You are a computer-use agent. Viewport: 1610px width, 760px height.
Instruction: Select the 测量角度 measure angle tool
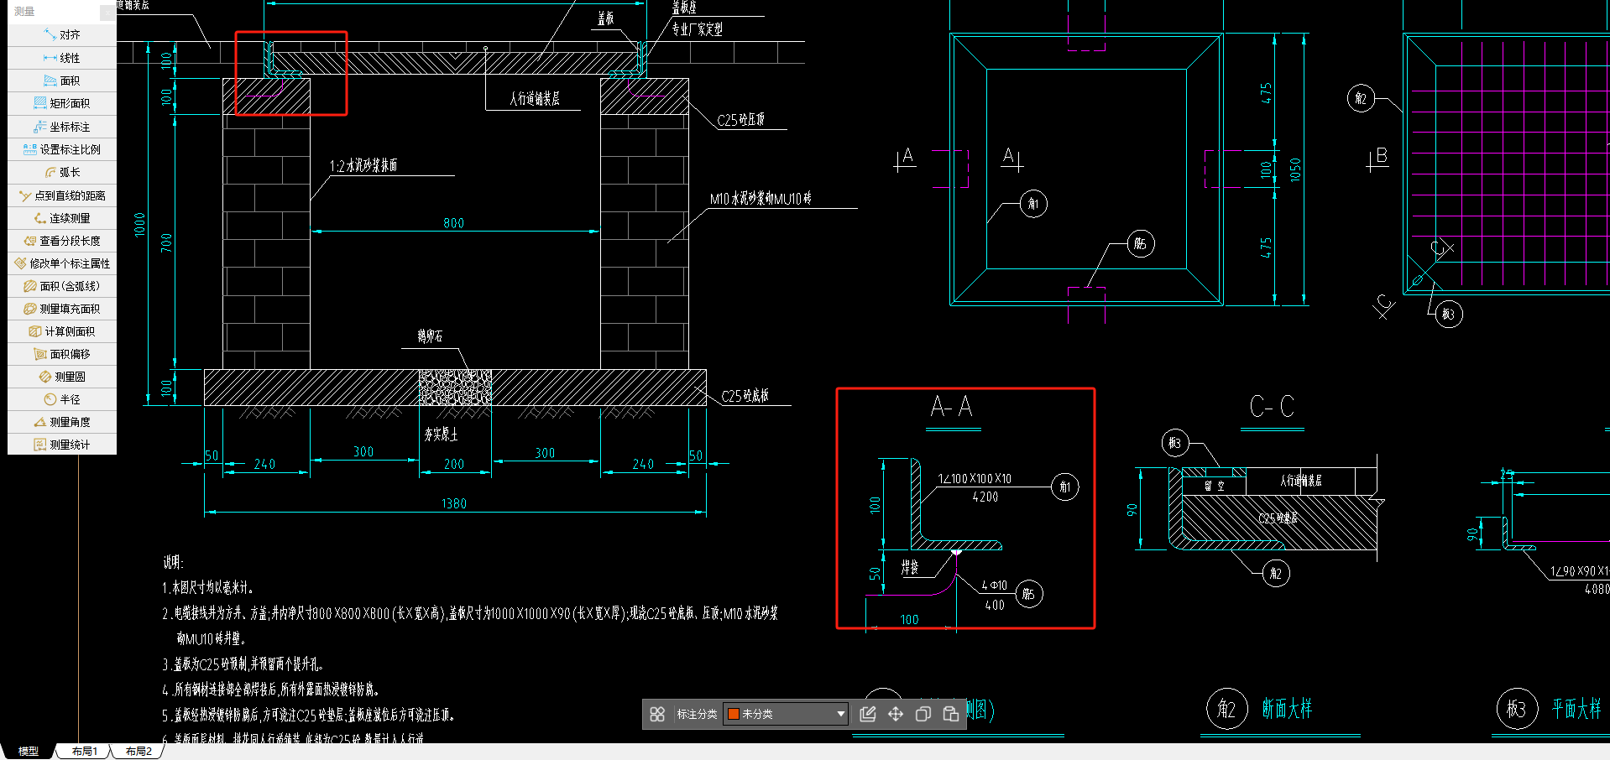[62, 422]
